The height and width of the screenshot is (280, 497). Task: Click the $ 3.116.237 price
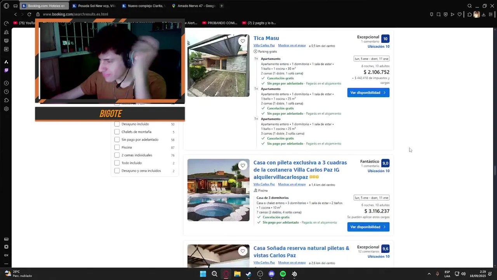coord(377,211)
